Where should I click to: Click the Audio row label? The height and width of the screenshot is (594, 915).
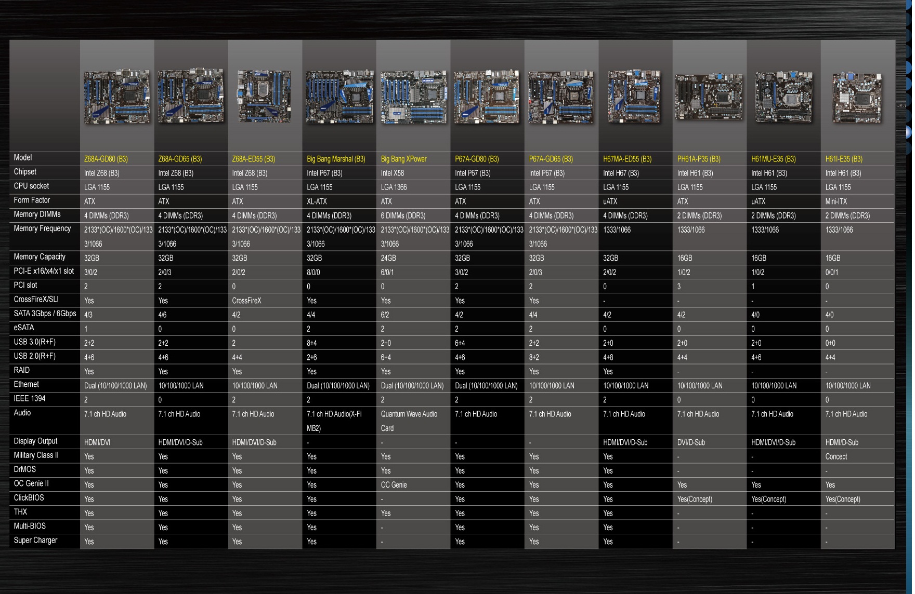coord(22,413)
